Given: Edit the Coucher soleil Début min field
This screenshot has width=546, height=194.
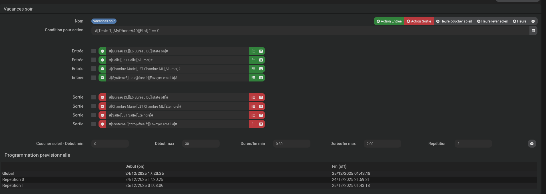Looking at the screenshot, I should [x=110, y=144].
